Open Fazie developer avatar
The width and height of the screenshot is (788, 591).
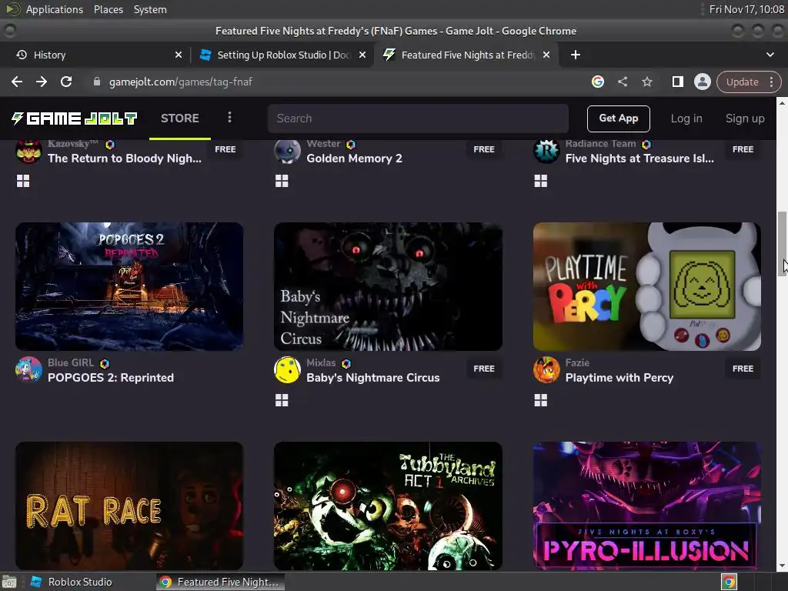(x=546, y=370)
